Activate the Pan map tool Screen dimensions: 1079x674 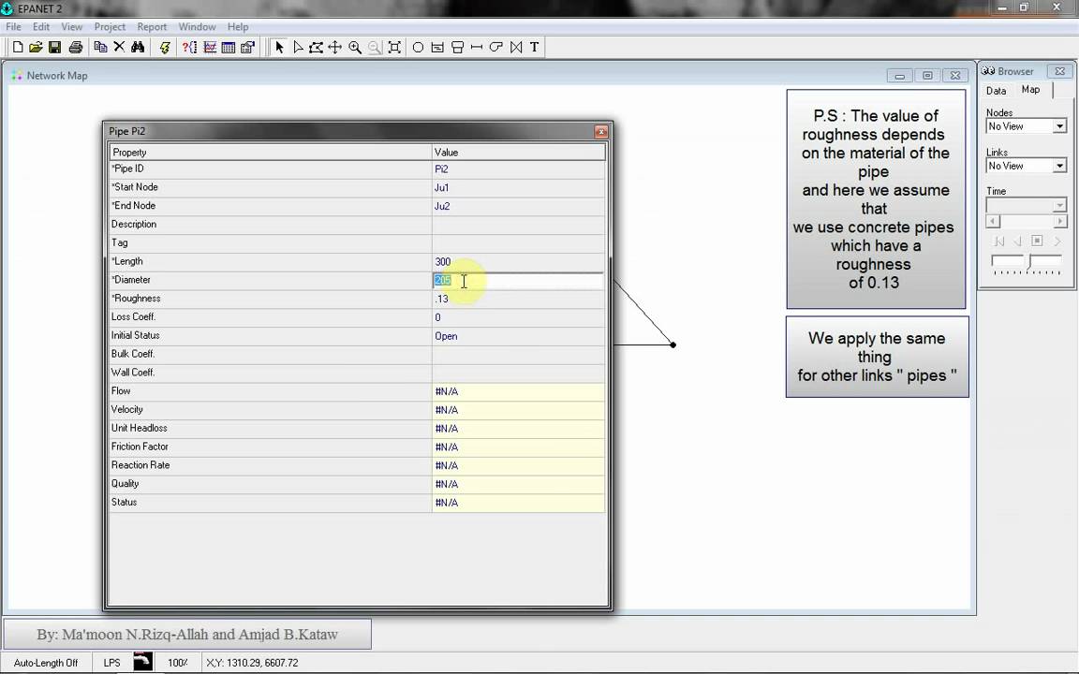(335, 48)
